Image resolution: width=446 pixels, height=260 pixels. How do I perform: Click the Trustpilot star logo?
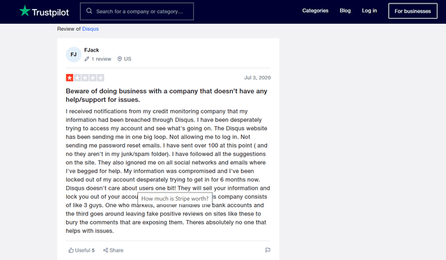coord(25,11)
